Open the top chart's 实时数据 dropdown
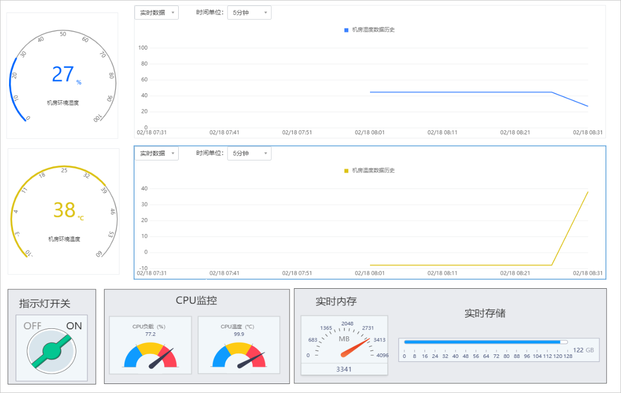The image size is (621, 393). click(156, 13)
